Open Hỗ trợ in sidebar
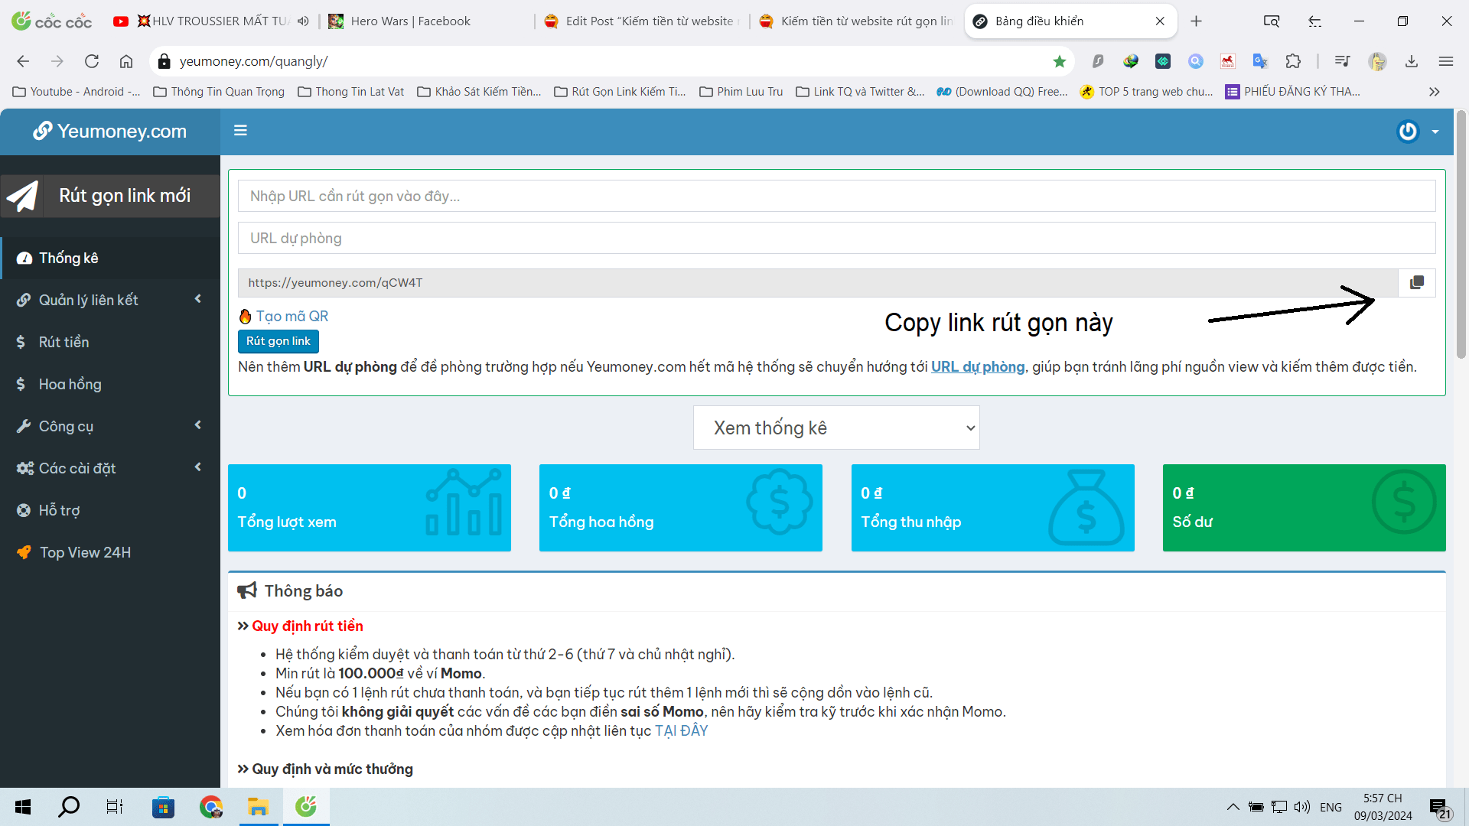Image resolution: width=1469 pixels, height=826 pixels. coord(110,511)
